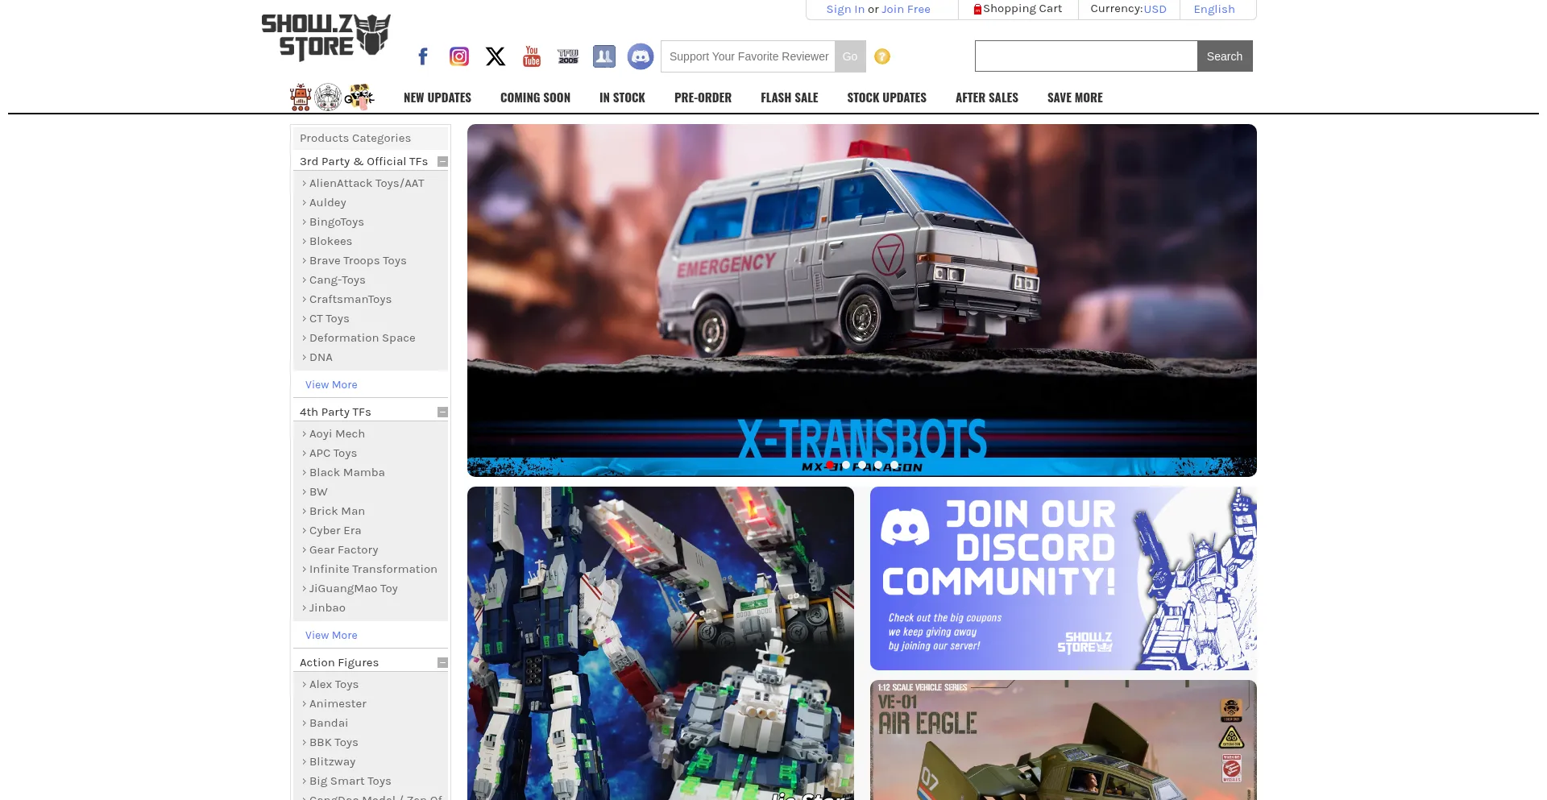Open the Discord server icon

point(640,56)
